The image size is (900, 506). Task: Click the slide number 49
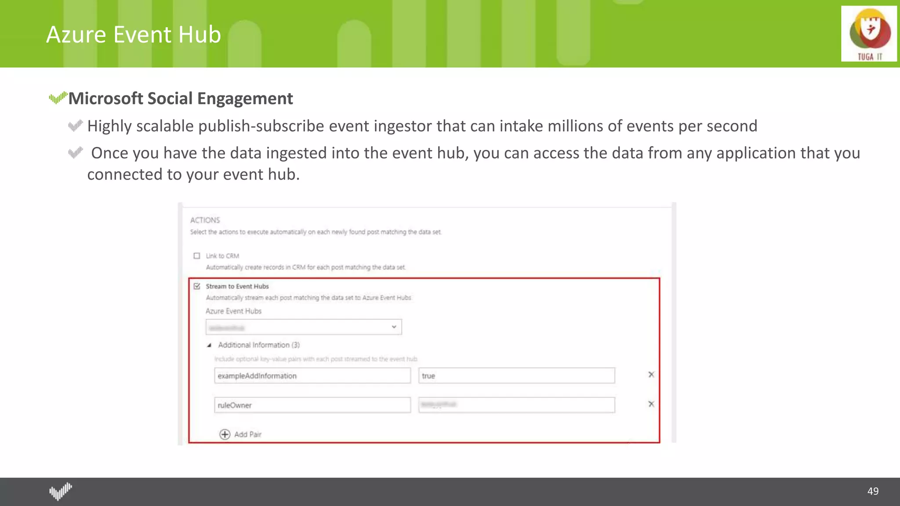click(873, 491)
